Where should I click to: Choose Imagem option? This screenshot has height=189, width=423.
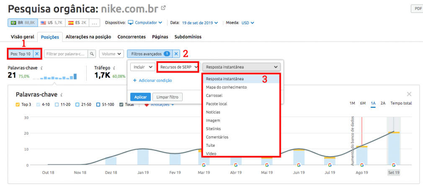[241, 120]
